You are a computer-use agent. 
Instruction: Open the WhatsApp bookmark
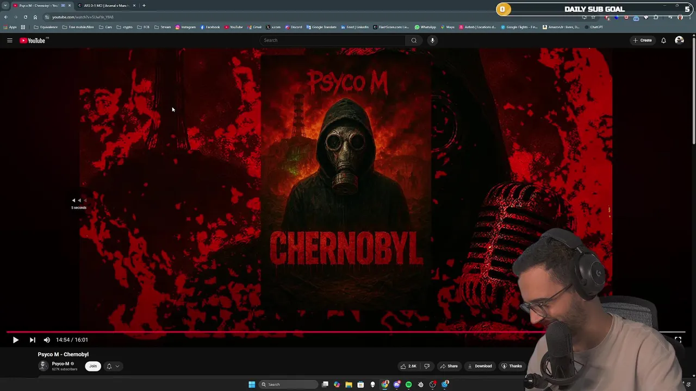coord(425,27)
